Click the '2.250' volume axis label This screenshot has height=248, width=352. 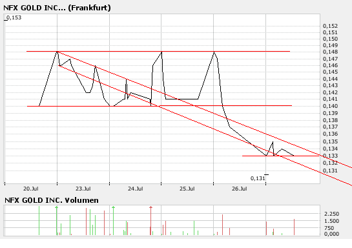coord(331,214)
